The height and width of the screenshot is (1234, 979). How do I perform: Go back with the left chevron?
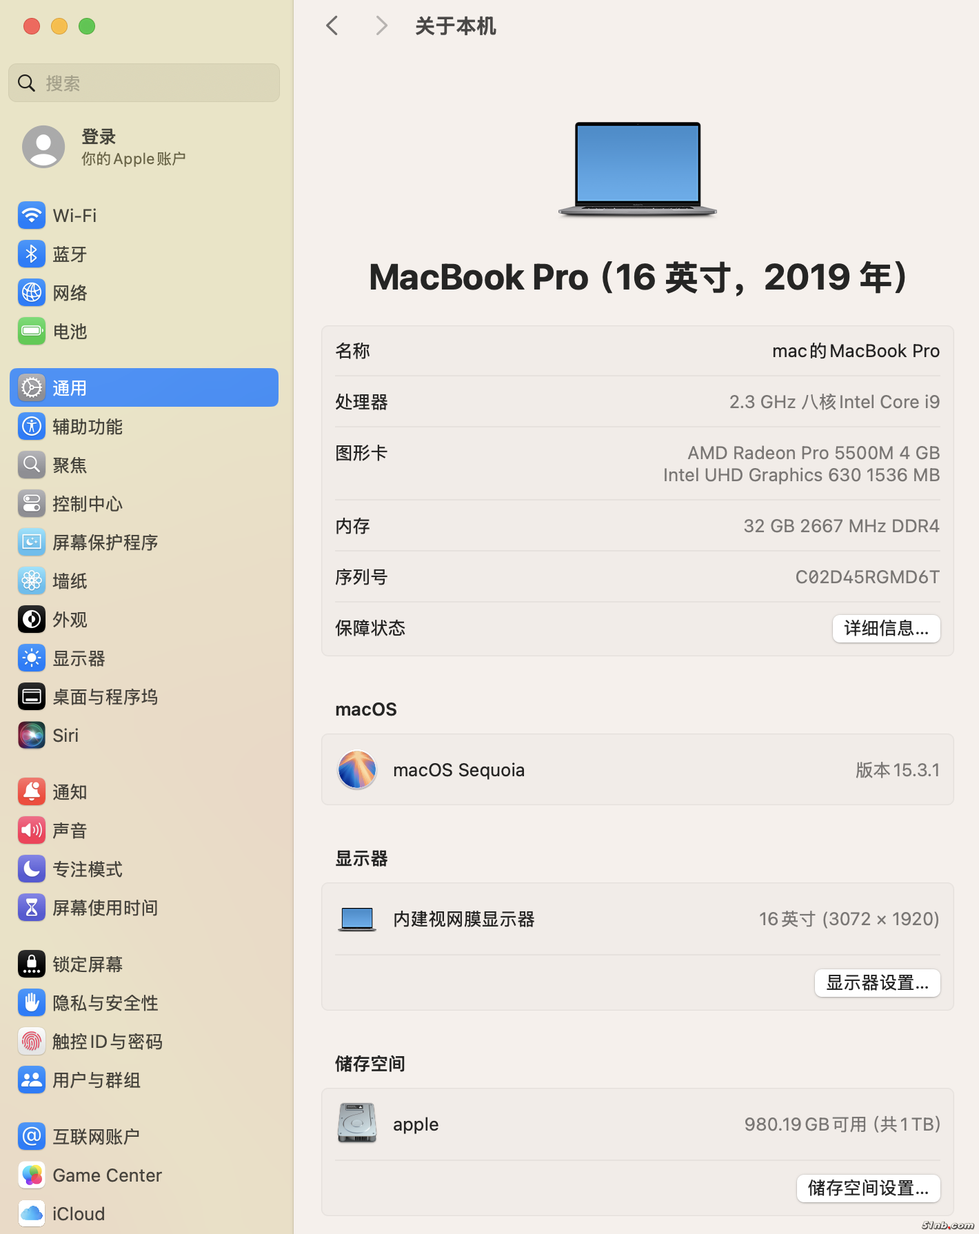click(x=332, y=26)
